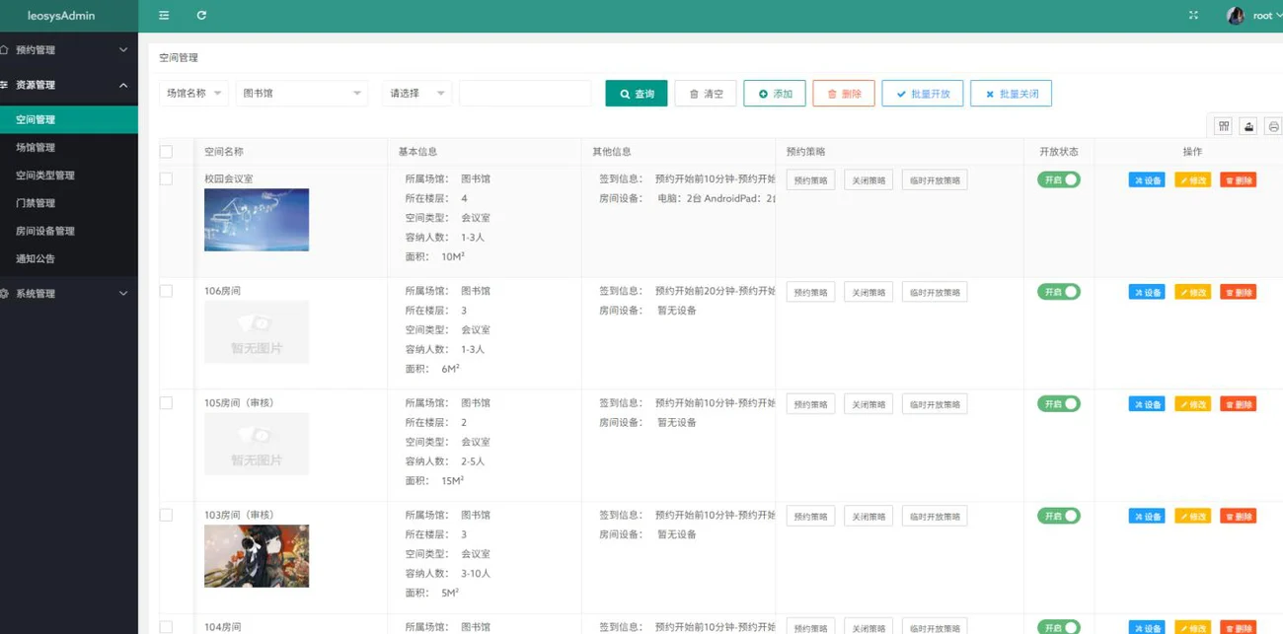This screenshot has height=634, width=1283.
Task: Click the 批量关闭 button
Action: coord(1012,94)
